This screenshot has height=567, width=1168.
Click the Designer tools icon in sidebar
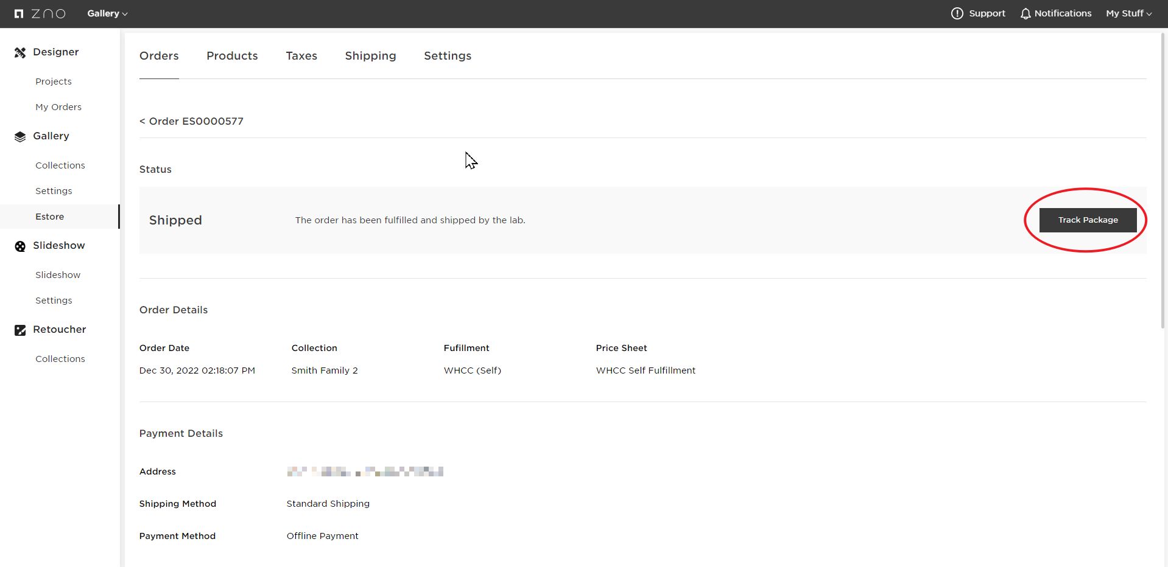click(20, 53)
